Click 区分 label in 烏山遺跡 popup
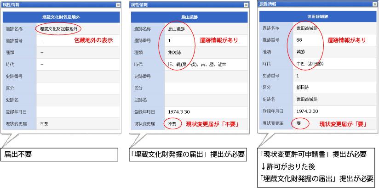 138,88
